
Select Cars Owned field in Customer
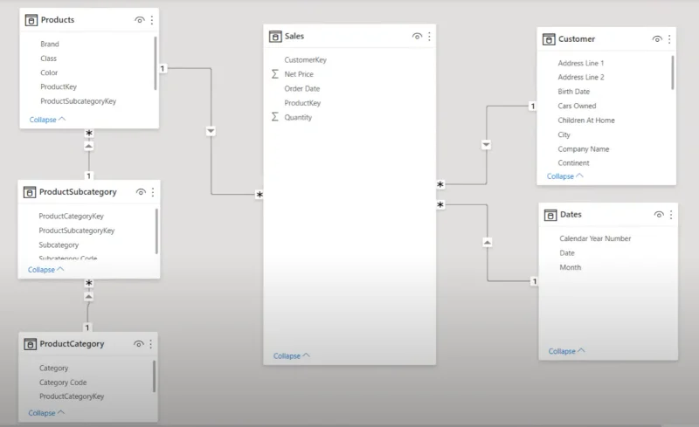coord(577,106)
